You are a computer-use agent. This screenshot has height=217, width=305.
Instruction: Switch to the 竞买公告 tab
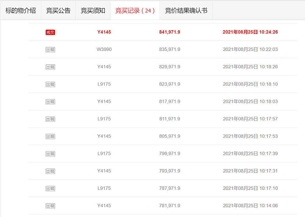[58, 10]
